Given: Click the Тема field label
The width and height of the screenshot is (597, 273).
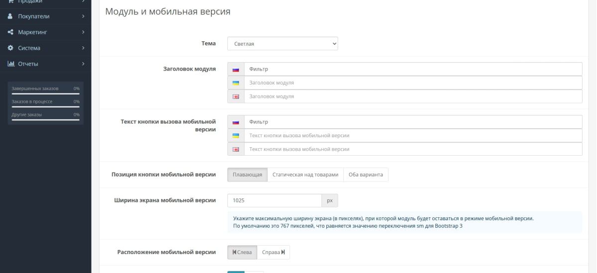Looking at the screenshot, I should [208, 44].
